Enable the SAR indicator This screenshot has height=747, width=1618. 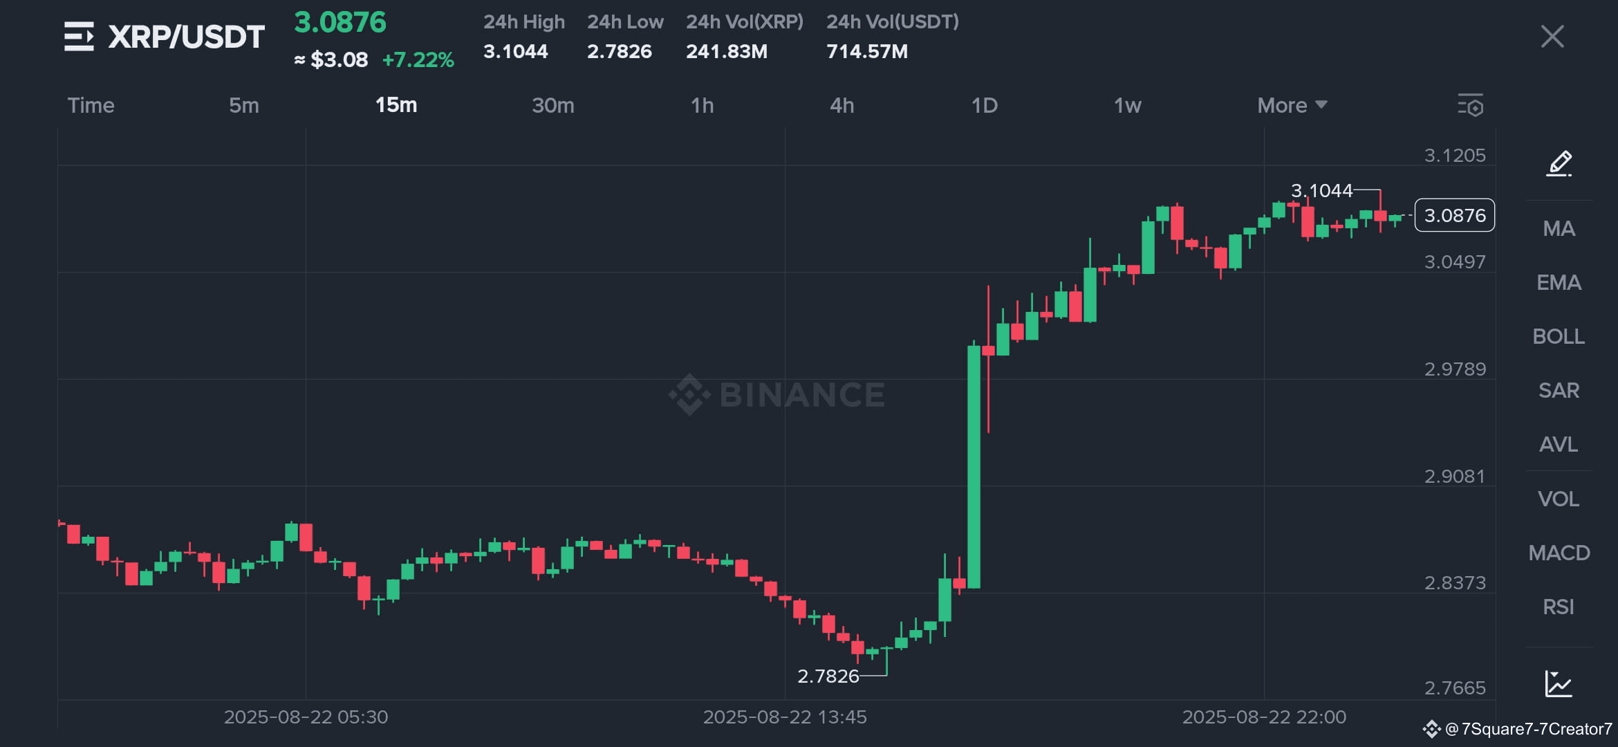click(x=1559, y=390)
